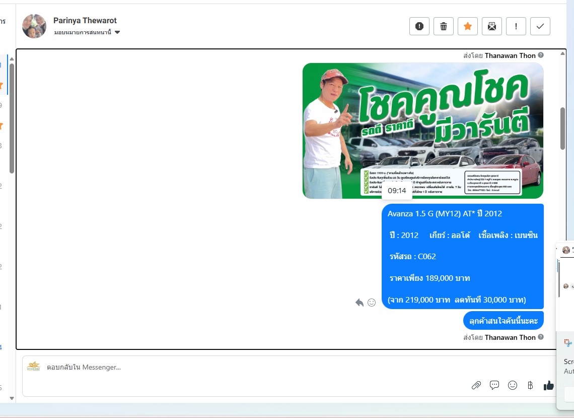Click conversation list scrollbar down arrow
This screenshot has height=418, width=574.
point(12,398)
